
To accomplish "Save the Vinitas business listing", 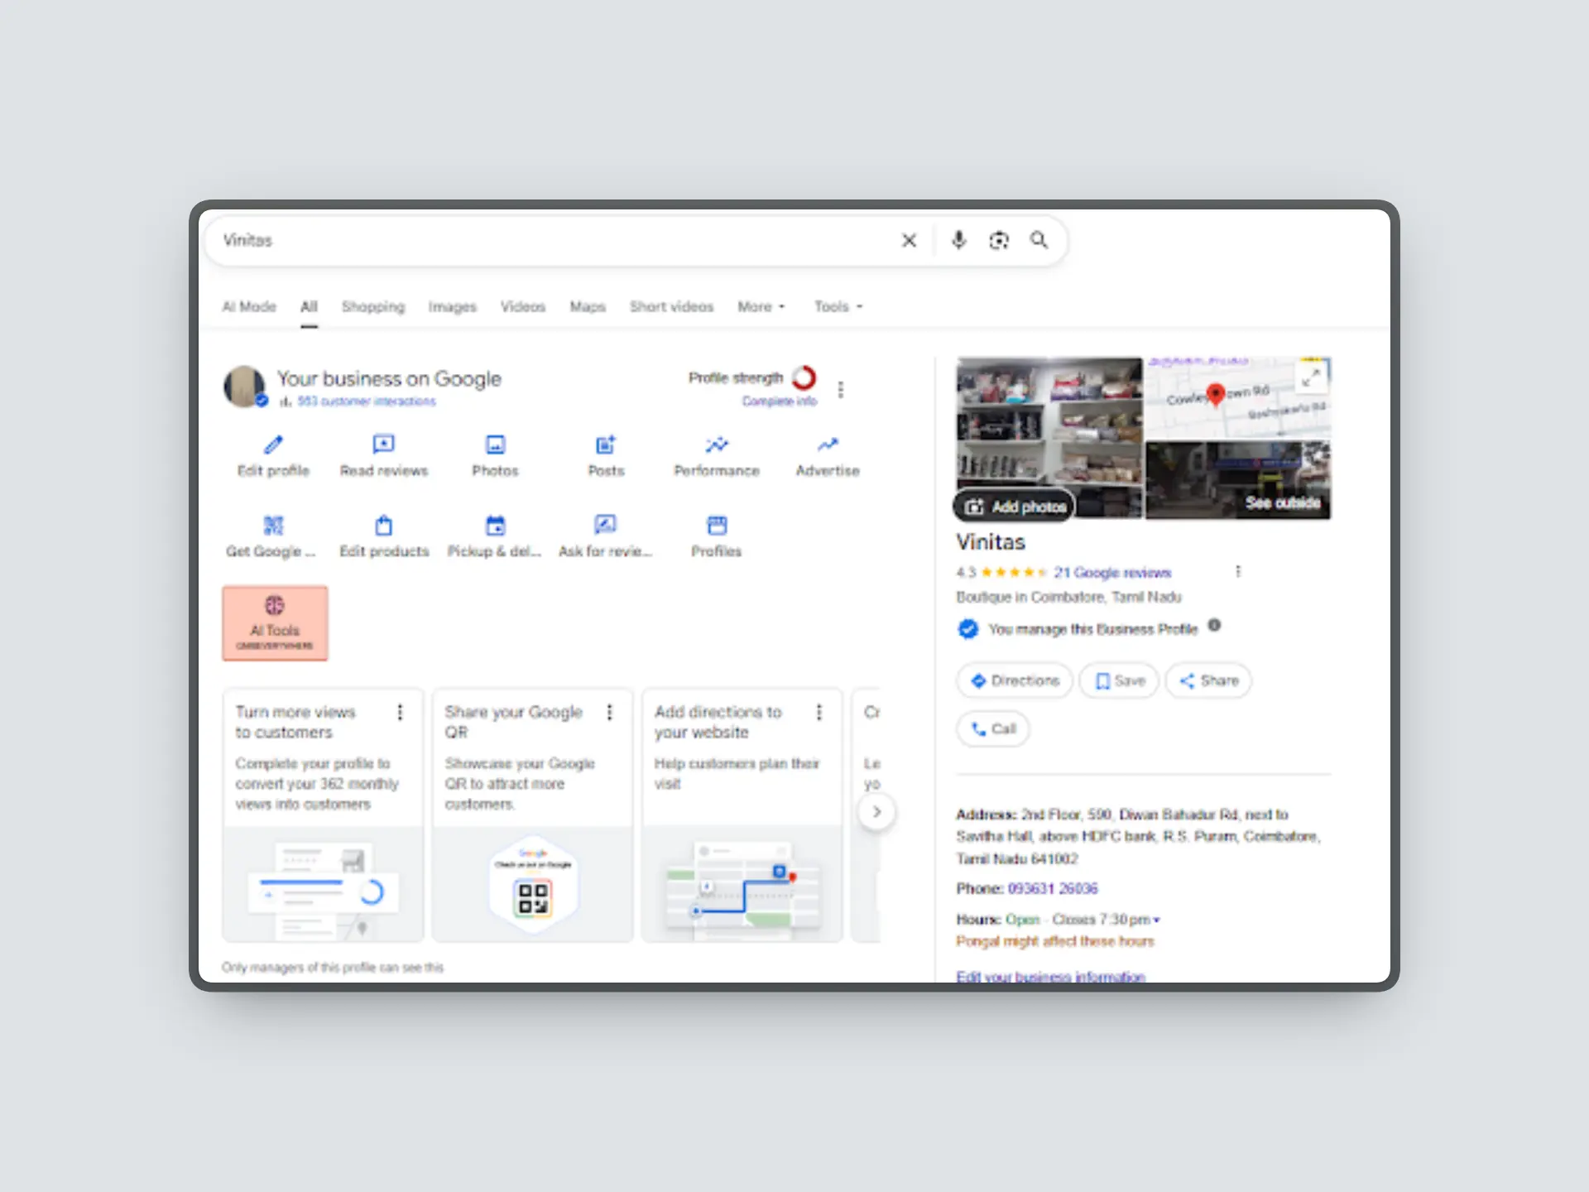I will click(x=1119, y=680).
